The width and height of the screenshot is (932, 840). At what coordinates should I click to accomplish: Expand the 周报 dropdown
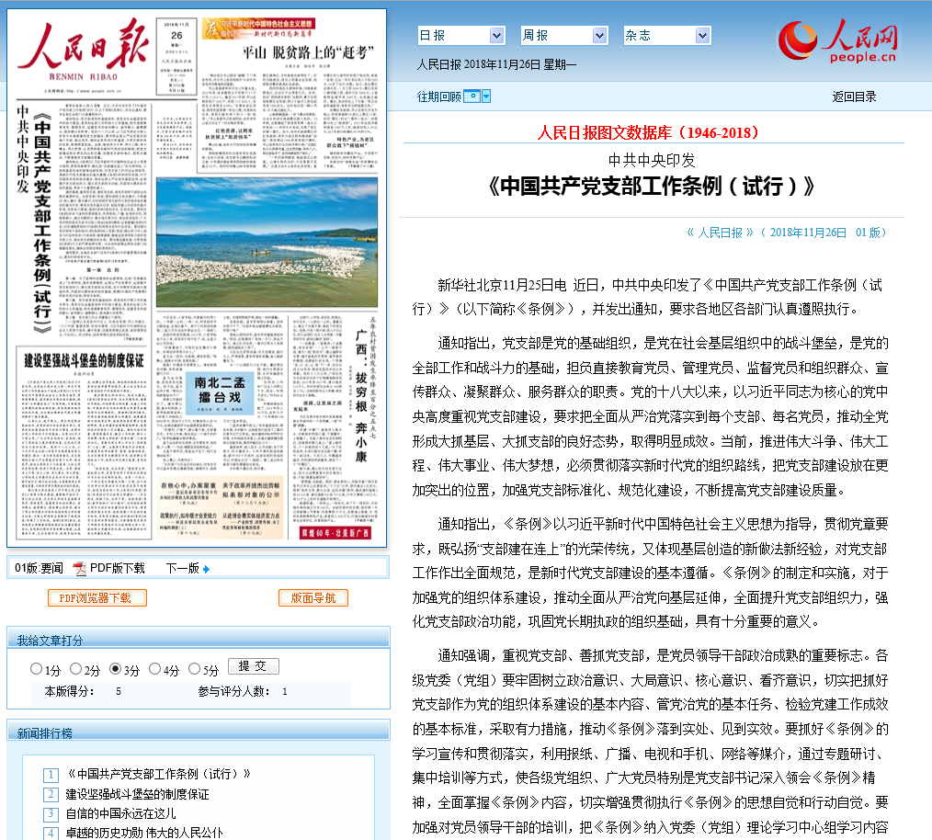(x=599, y=36)
